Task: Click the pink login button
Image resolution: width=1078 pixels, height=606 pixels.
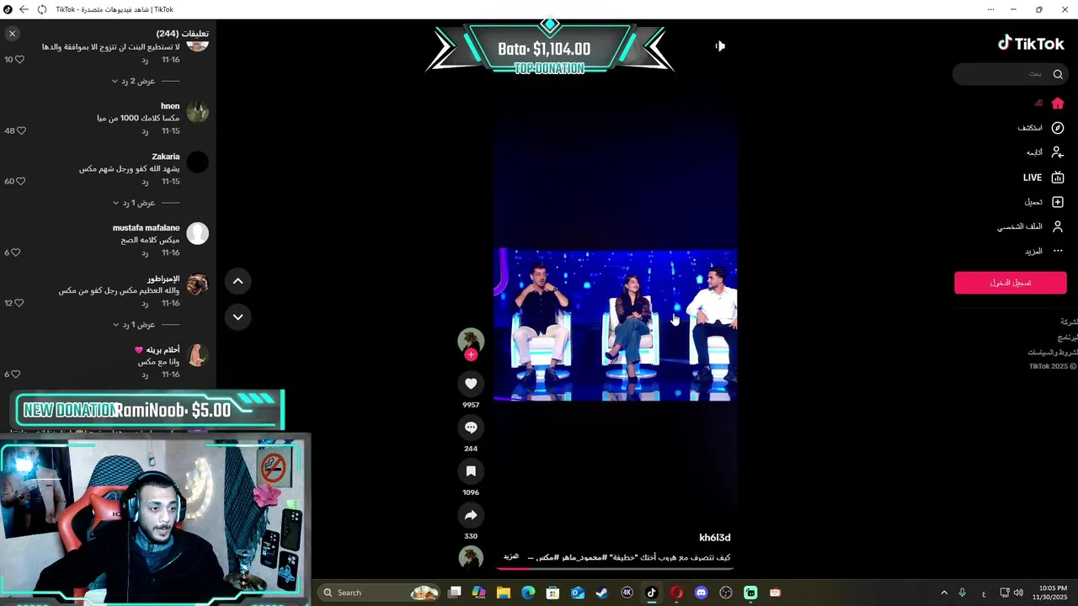Action: 1011,283
